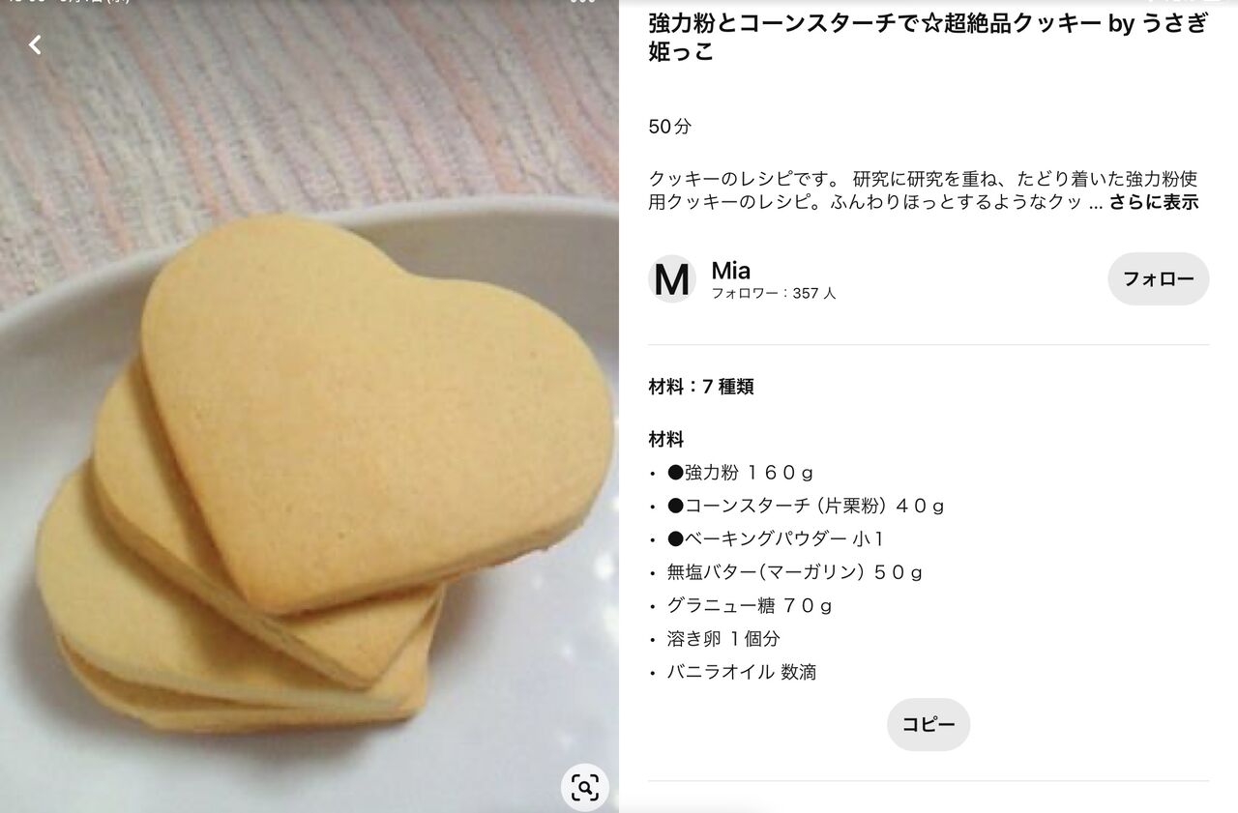Select グラニュー糖 70g ingredient line
1238x813 pixels.
click(x=750, y=605)
